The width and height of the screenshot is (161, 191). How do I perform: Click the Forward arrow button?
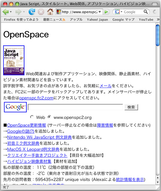(x=18, y=12)
